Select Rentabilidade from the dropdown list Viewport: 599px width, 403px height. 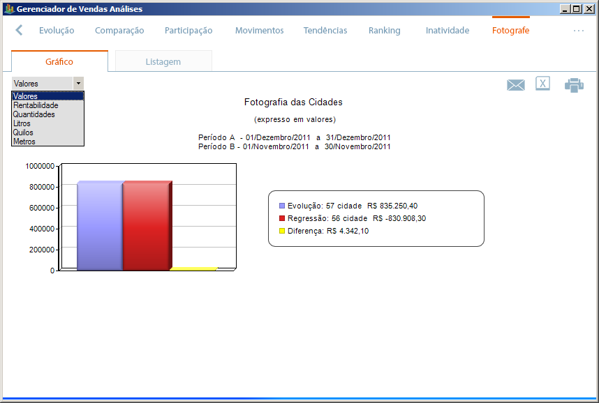(36, 105)
